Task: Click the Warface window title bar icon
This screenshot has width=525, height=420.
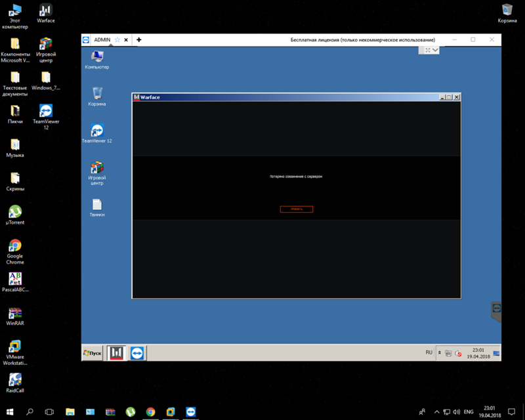Action: [x=136, y=97]
